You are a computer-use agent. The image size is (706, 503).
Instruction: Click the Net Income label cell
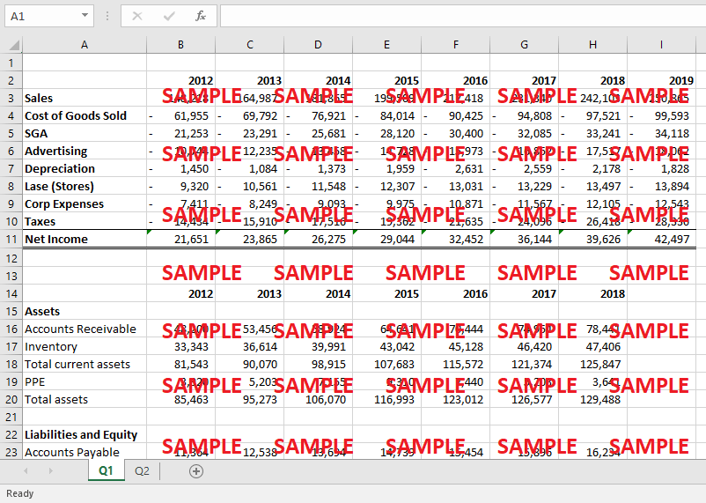[85, 240]
